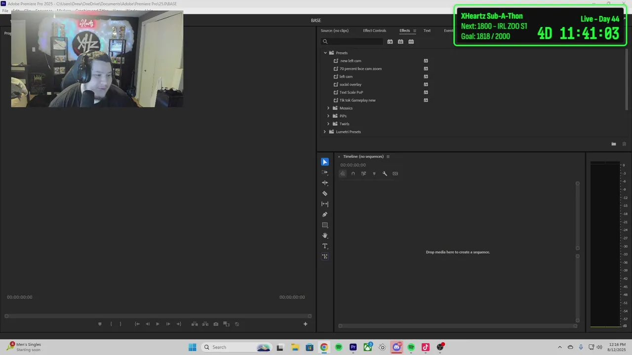The height and width of the screenshot is (355, 632).
Task: Select the Razor tool
Action: coord(325,193)
